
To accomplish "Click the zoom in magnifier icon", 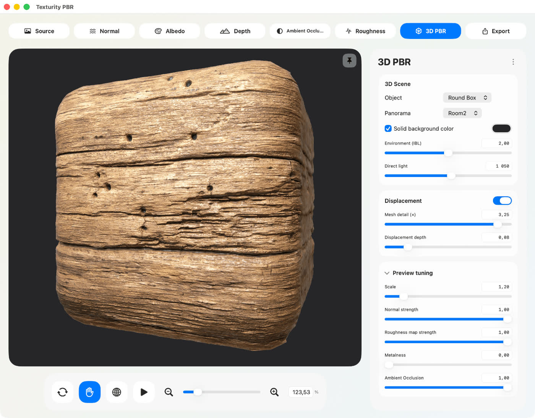I will [274, 392].
